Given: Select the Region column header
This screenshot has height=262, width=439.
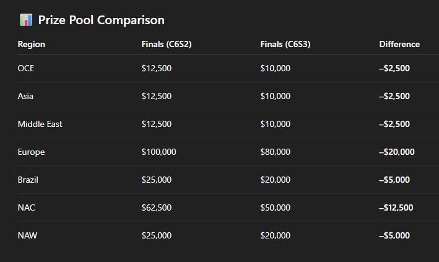Looking at the screenshot, I should [31, 44].
